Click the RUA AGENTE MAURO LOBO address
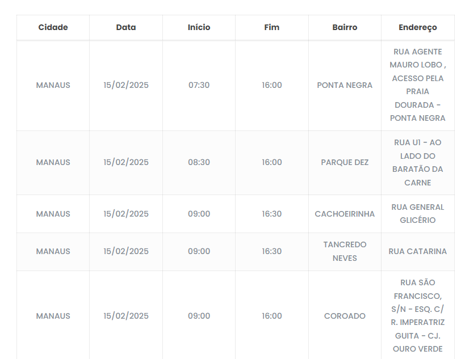This screenshot has height=359, width=461. pyautogui.click(x=418, y=85)
